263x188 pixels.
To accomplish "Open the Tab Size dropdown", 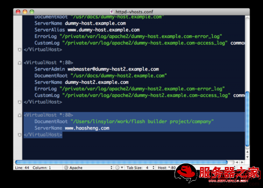I will pos(139,167).
